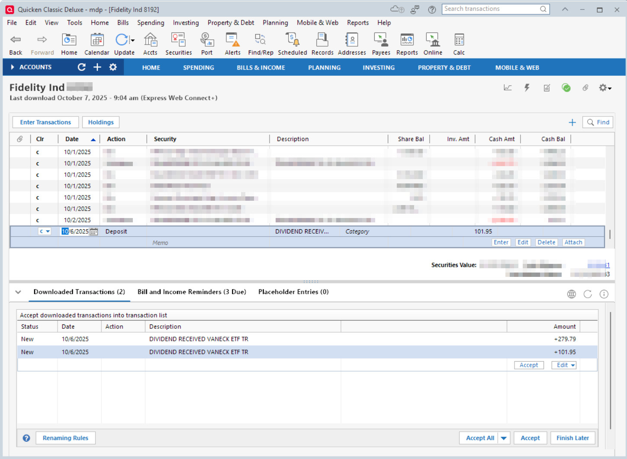This screenshot has width=627, height=459.
Task: Open the Investing menu
Action: pyautogui.click(x=186, y=22)
